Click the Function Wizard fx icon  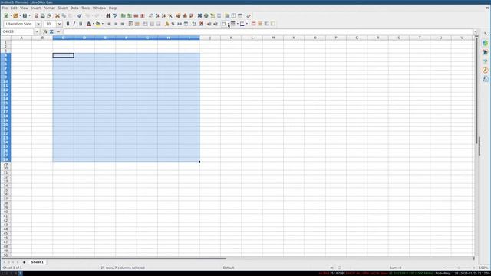(45, 31)
